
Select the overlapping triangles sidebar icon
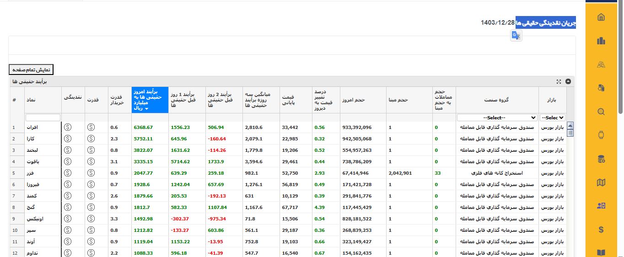coord(601,64)
